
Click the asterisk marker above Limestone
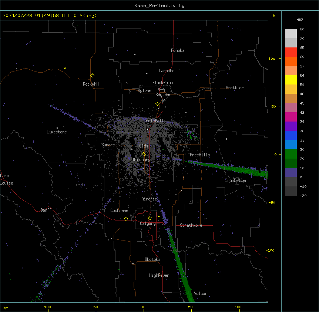tap(57, 128)
